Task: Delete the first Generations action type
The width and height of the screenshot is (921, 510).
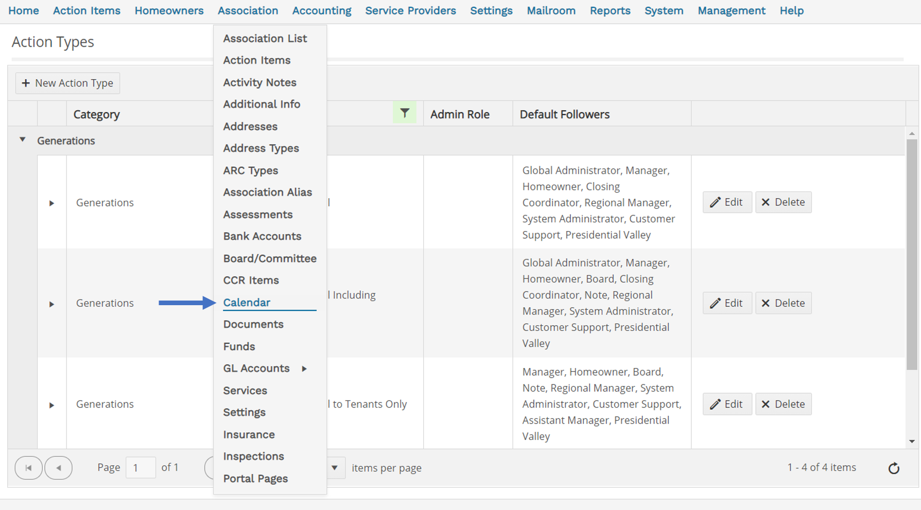Action: pyautogui.click(x=783, y=202)
